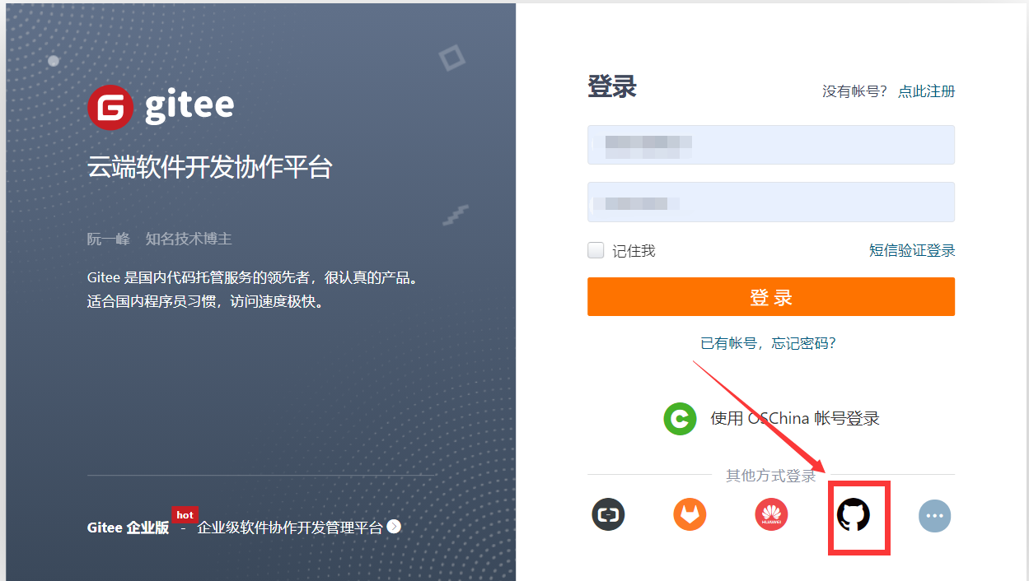Click the password input field
This screenshot has height=581, width=1029.
770,202
